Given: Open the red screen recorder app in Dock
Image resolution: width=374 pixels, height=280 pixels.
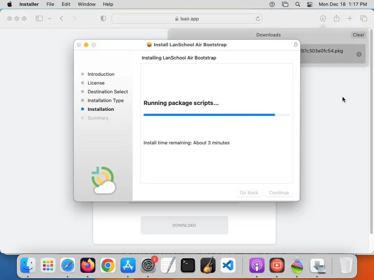Looking at the screenshot, I should 277,265.
